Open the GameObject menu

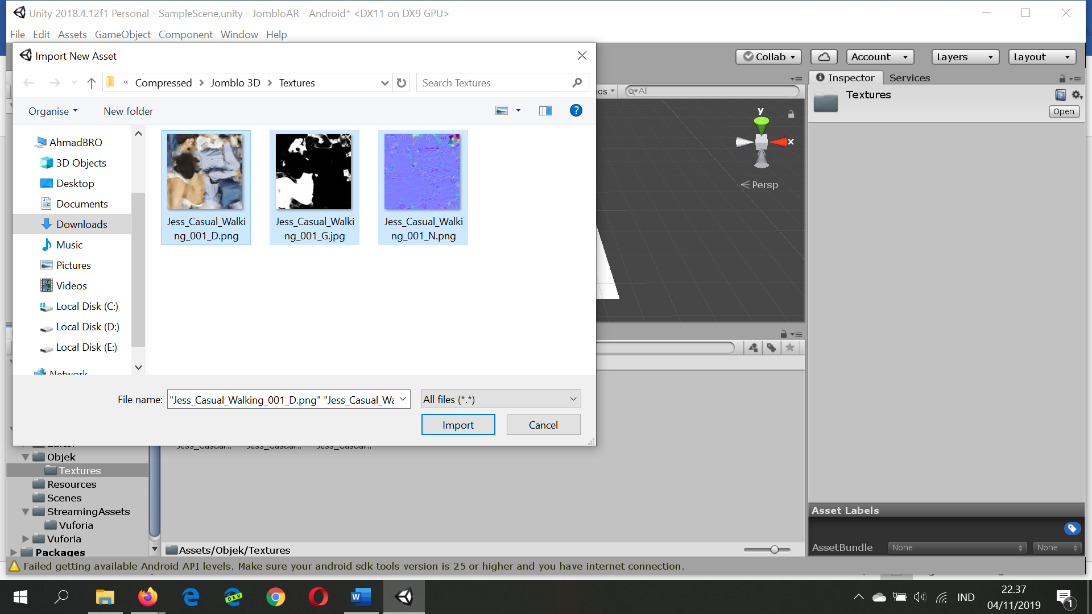[122, 35]
